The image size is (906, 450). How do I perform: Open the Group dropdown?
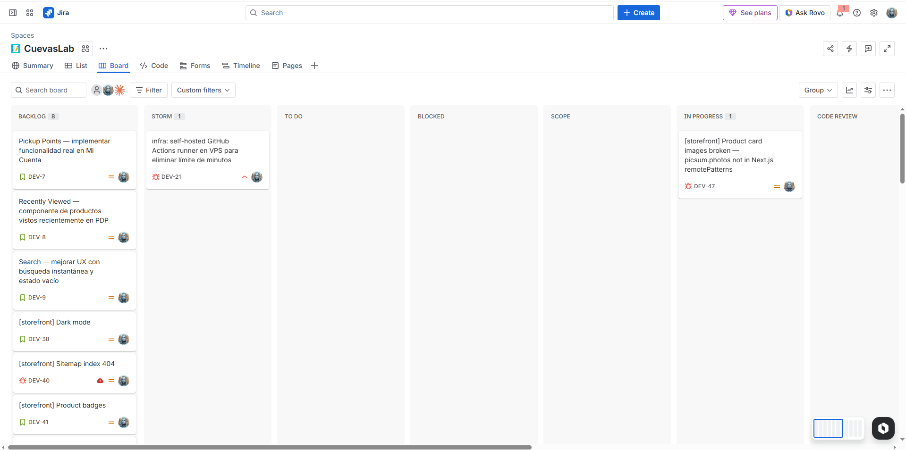click(818, 90)
